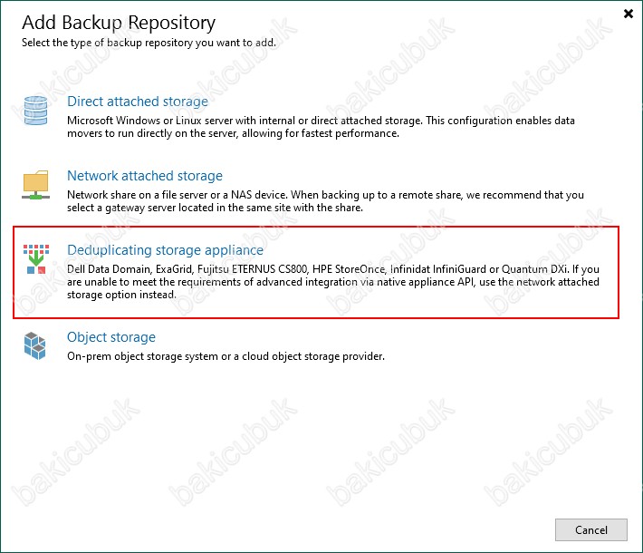Close the Add Backup Repository dialog
The image size is (643, 553).
pos(629,14)
